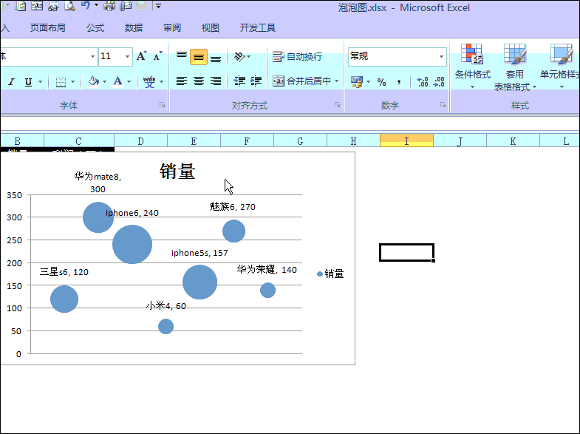
Task: Switch to the 数据 tab
Action: pyautogui.click(x=134, y=28)
